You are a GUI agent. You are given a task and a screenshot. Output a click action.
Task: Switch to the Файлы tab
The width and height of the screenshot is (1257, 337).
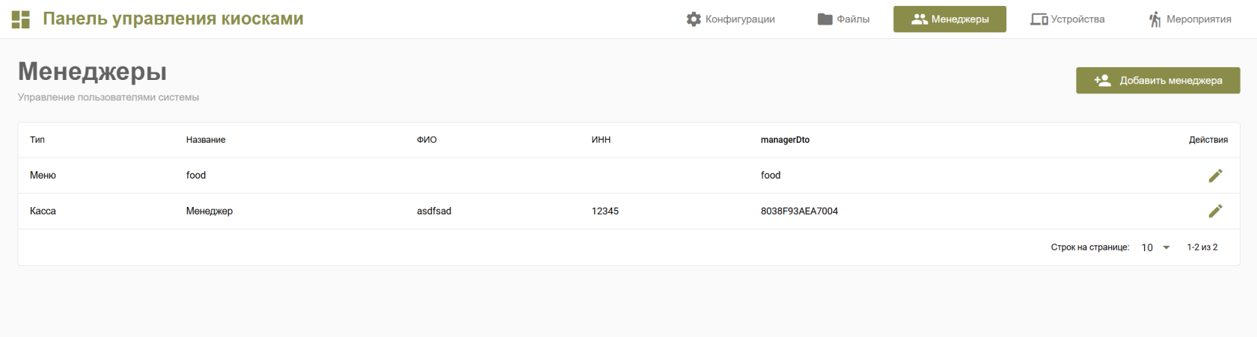point(843,19)
